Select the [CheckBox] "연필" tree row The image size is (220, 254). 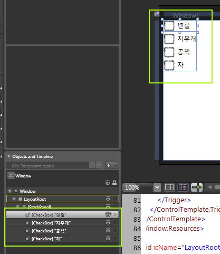tap(62, 214)
